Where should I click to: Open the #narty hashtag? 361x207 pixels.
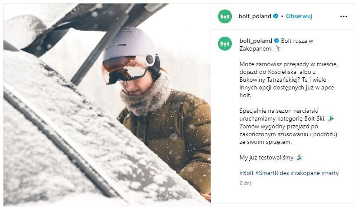tap(330, 173)
